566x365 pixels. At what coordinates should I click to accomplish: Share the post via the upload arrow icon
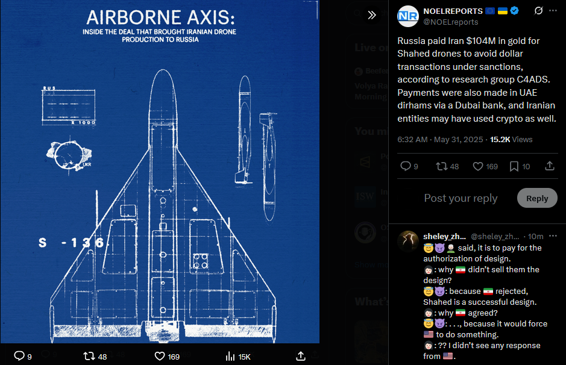point(549,166)
